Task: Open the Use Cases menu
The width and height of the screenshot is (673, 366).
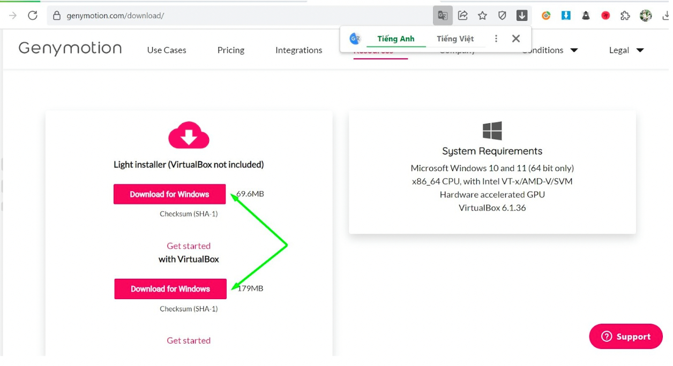Action: 167,50
